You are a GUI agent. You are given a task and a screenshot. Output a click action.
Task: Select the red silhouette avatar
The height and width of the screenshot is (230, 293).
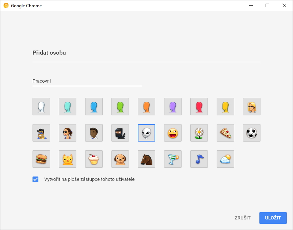(x=199, y=107)
